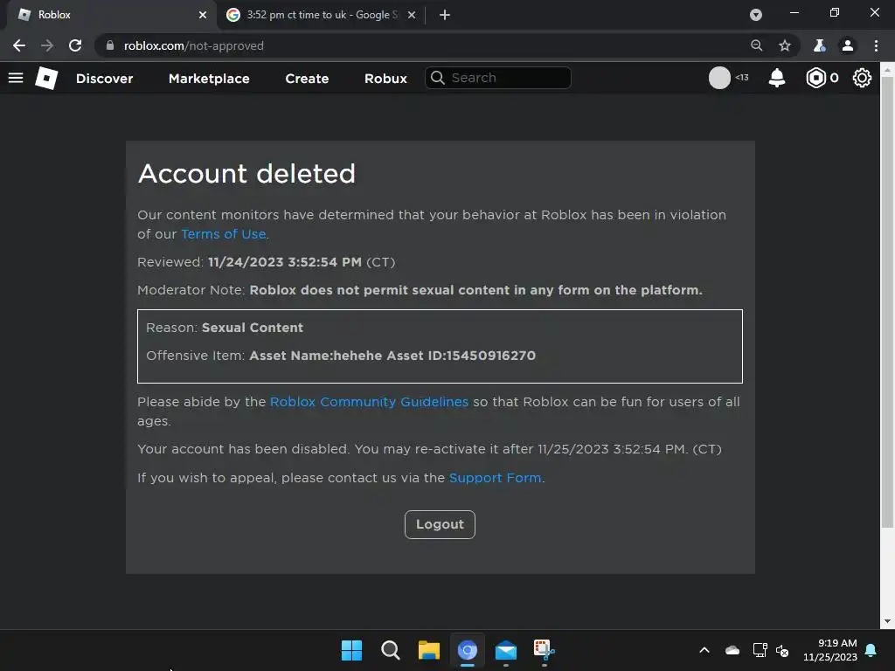Open the Support Form link

click(x=495, y=478)
